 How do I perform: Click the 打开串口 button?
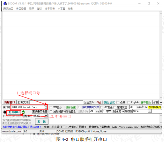[14, 112]
